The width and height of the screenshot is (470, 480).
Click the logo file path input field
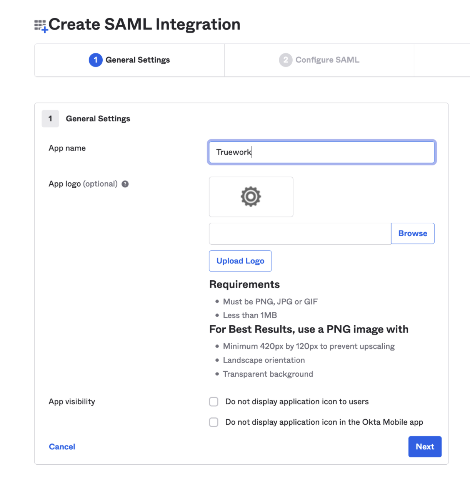coord(300,233)
